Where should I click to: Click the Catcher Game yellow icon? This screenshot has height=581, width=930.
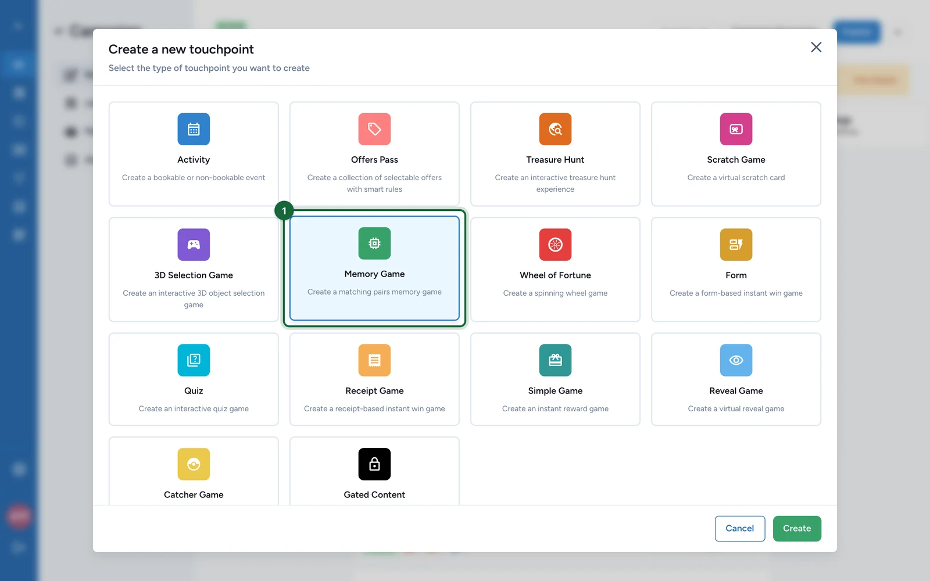click(194, 464)
